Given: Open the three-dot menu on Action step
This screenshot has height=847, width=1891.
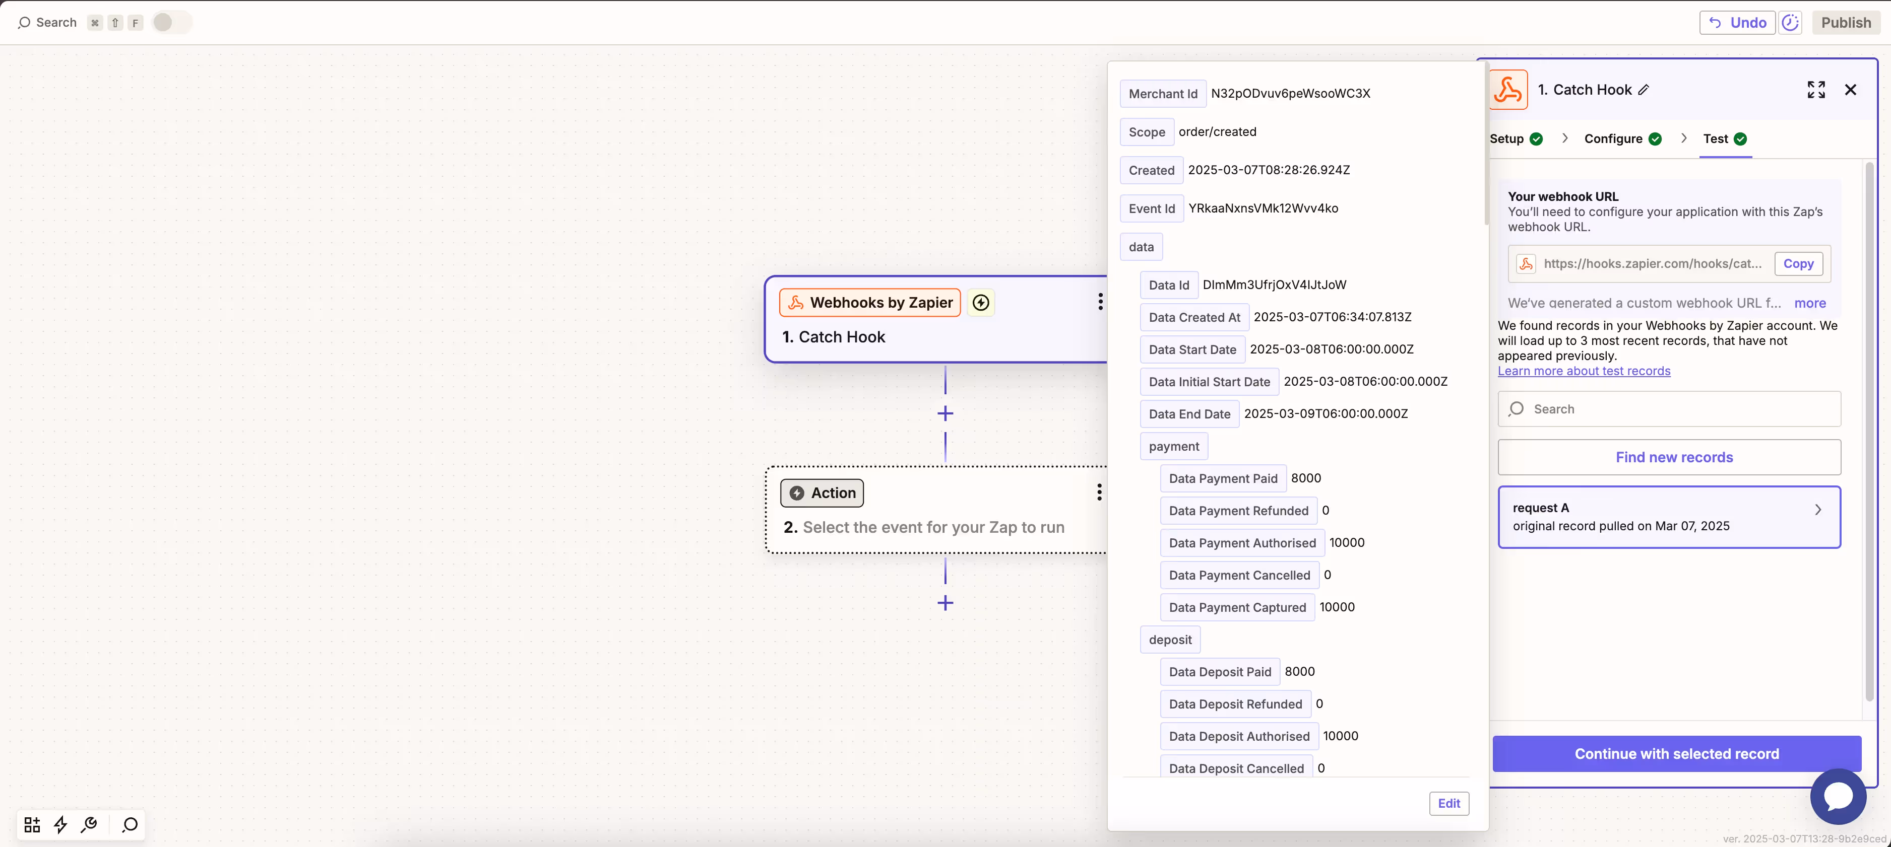Looking at the screenshot, I should [x=1099, y=492].
